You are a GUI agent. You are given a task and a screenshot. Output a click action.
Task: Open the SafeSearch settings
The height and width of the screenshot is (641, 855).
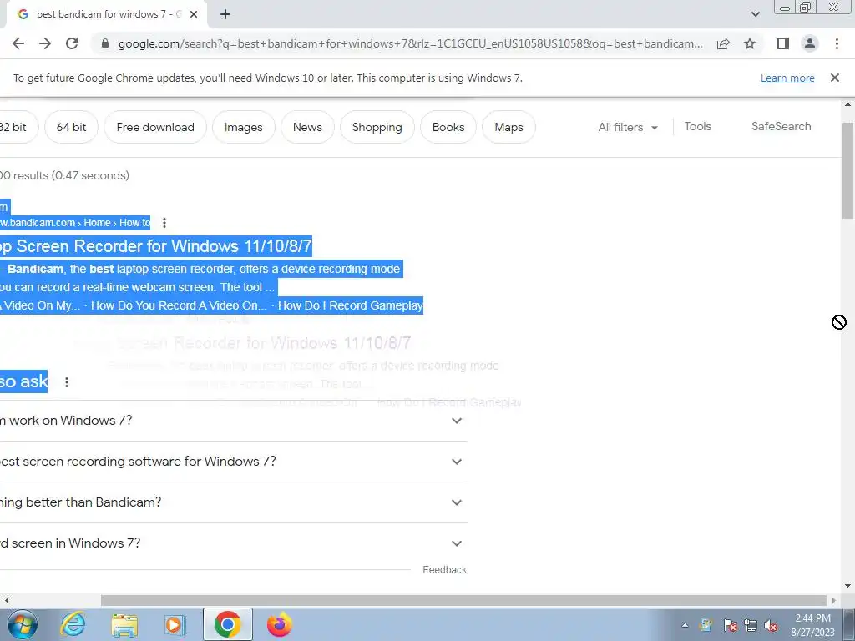tap(781, 127)
